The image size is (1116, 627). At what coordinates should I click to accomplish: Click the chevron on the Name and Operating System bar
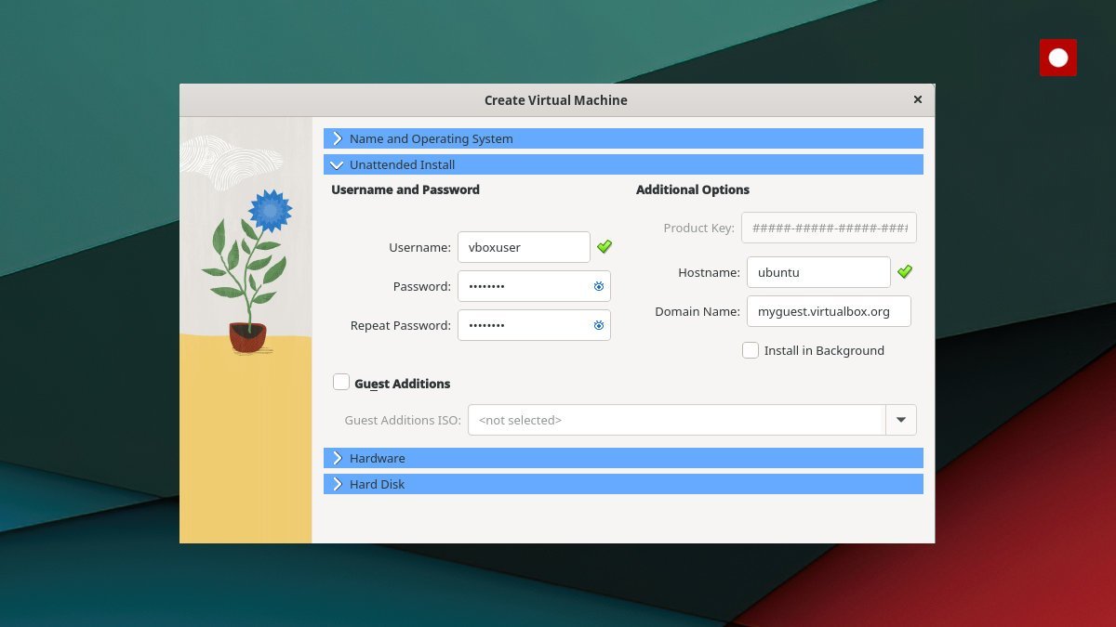337,137
